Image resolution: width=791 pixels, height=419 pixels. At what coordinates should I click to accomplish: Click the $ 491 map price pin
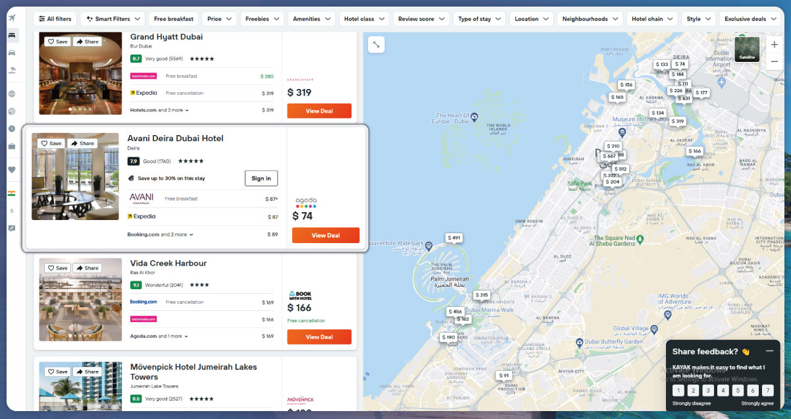(454, 238)
